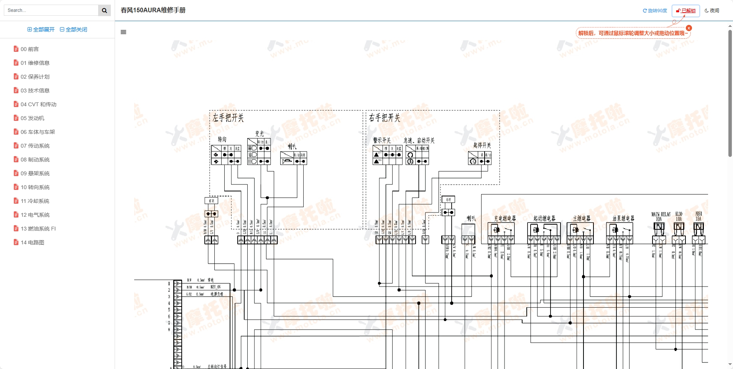Open chapter 01 维修信息
Viewport: 733px width, 369px height.
click(35, 63)
